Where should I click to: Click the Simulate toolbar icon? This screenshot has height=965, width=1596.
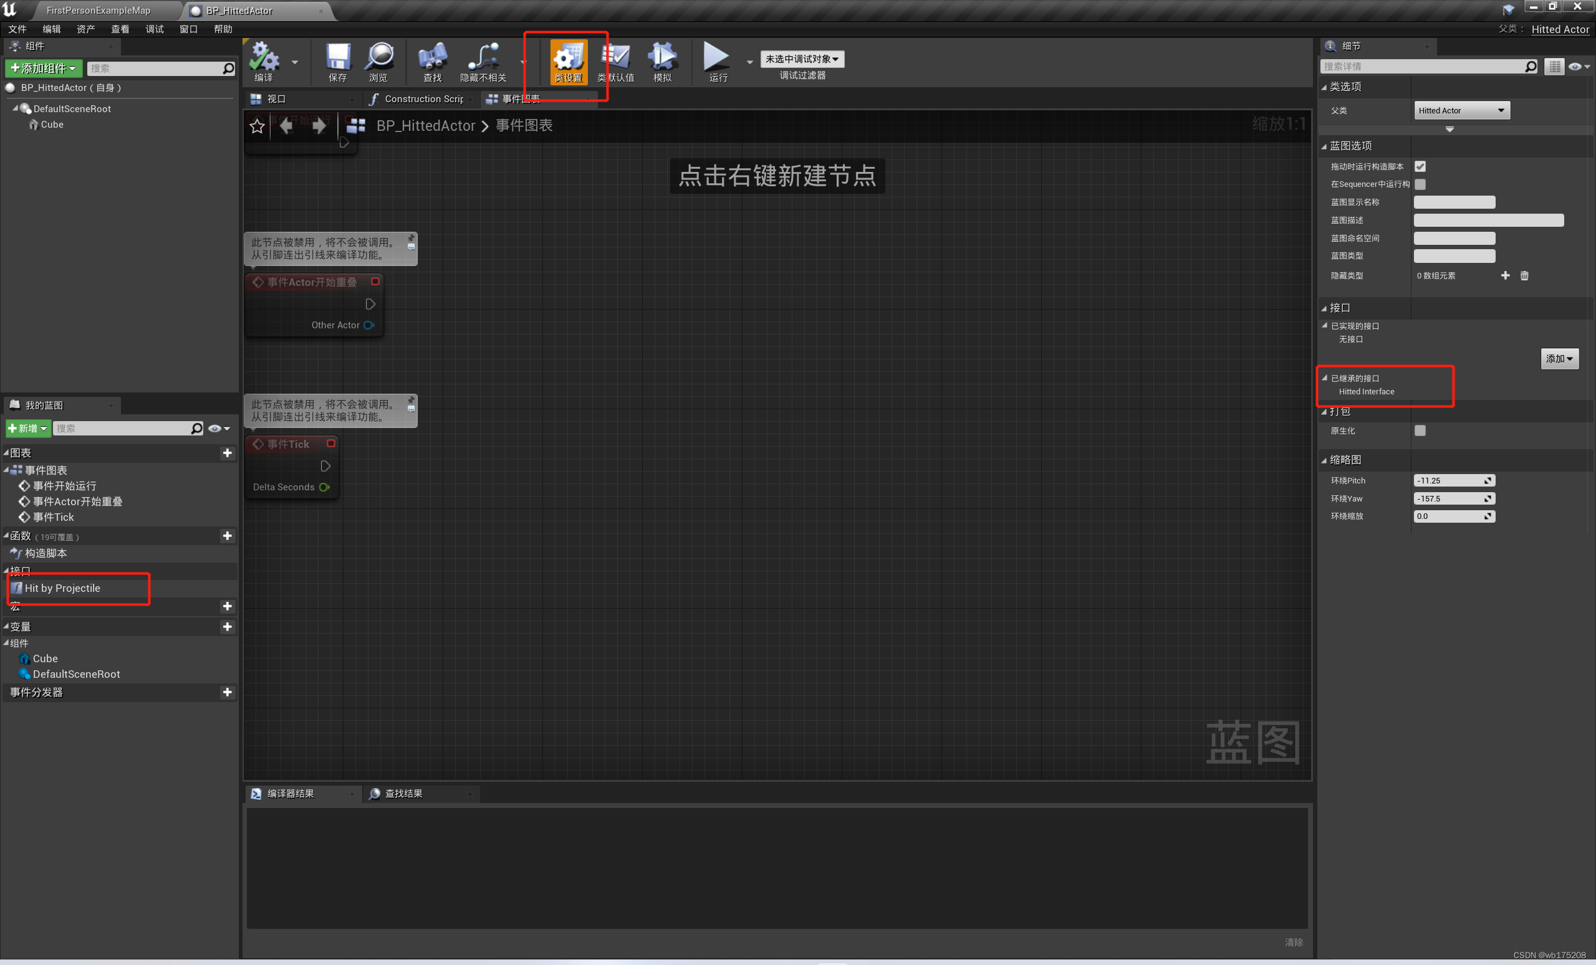point(662,57)
